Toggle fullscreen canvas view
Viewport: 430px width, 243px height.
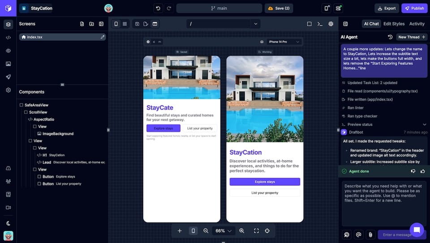click(256, 231)
